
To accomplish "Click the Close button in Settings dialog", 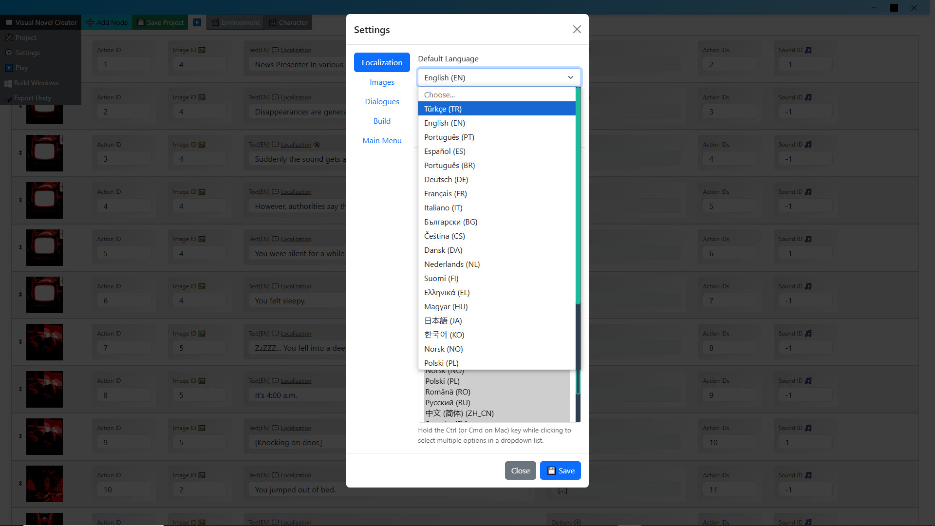I will (520, 470).
